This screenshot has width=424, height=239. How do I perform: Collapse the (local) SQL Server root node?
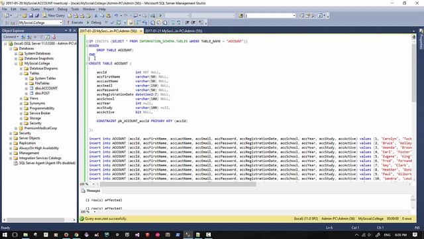point(5,44)
